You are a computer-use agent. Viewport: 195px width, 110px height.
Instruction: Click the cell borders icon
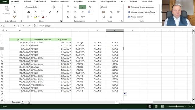[28, 17]
